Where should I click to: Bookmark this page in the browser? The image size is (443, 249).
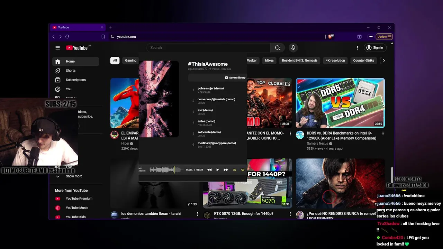(103, 37)
